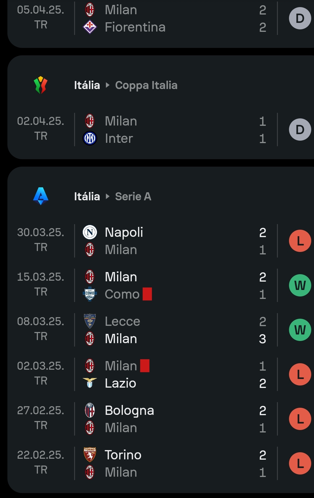Open the Lecce vs Milan match row
Viewport: 314px width, 498px height.
click(x=161, y=330)
